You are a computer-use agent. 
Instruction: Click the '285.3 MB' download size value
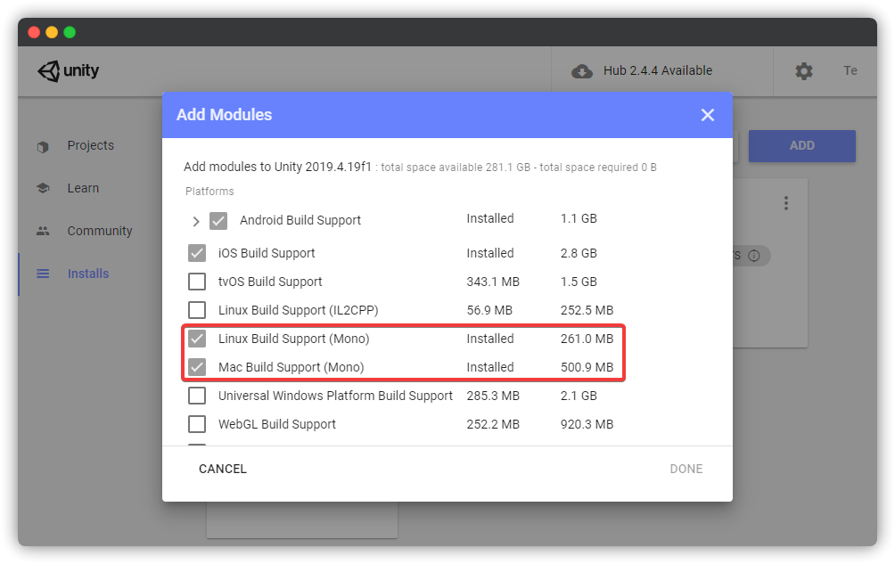[x=493, y=396]
